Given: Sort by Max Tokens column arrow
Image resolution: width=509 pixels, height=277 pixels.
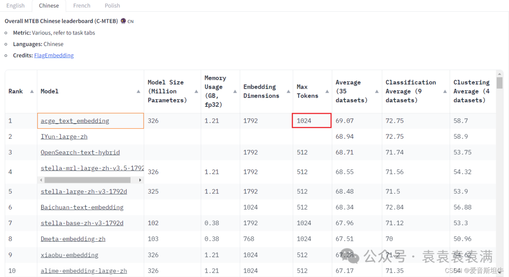Looking at the screenshot, I should click(x=327, y=92).
